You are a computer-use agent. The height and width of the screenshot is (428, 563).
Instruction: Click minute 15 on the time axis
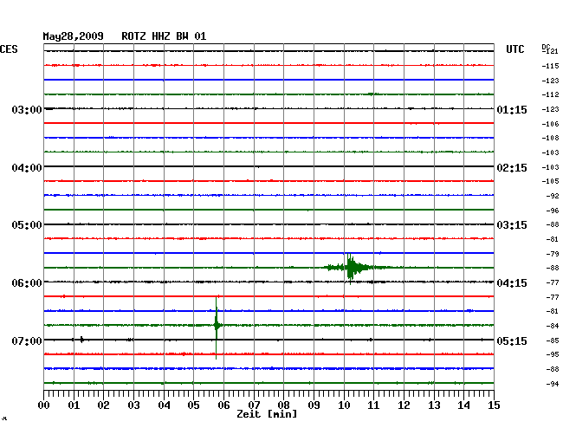coord(494,405)
